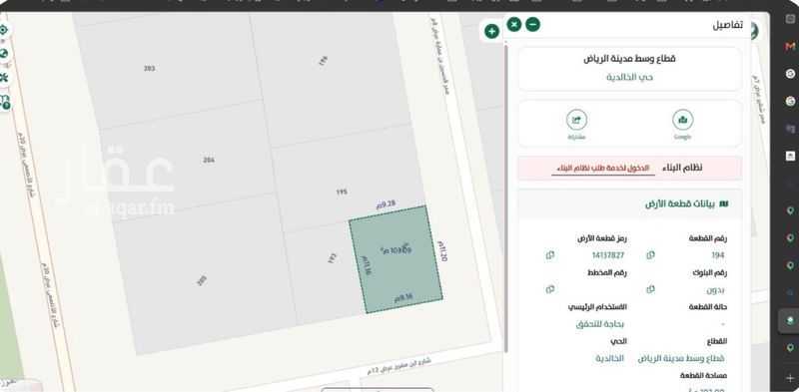Open the building regulations request service link
This screenshot has height=392, width=799.
click(x=603, y=168)
